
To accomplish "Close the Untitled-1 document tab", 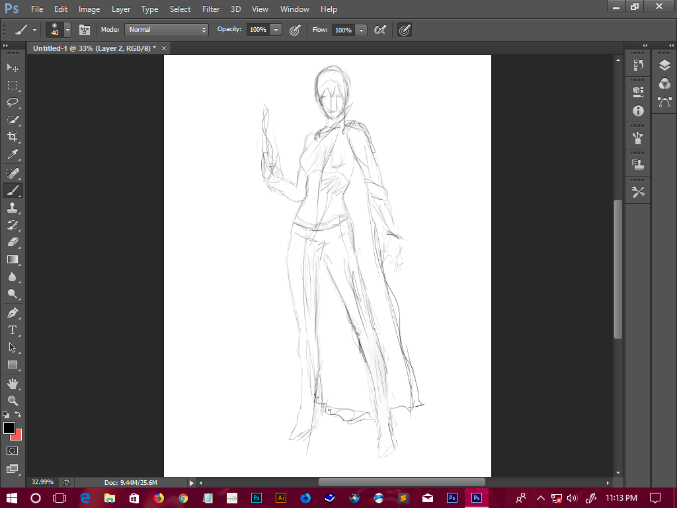I will click(x=164, y=48).
